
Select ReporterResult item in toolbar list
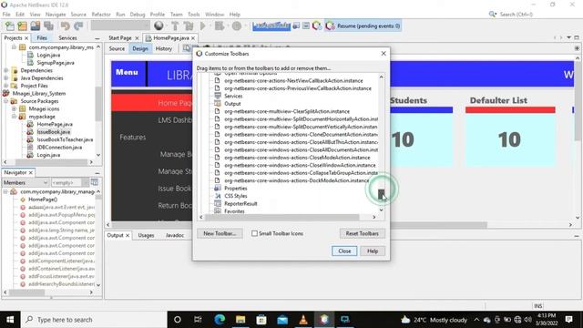240,204
